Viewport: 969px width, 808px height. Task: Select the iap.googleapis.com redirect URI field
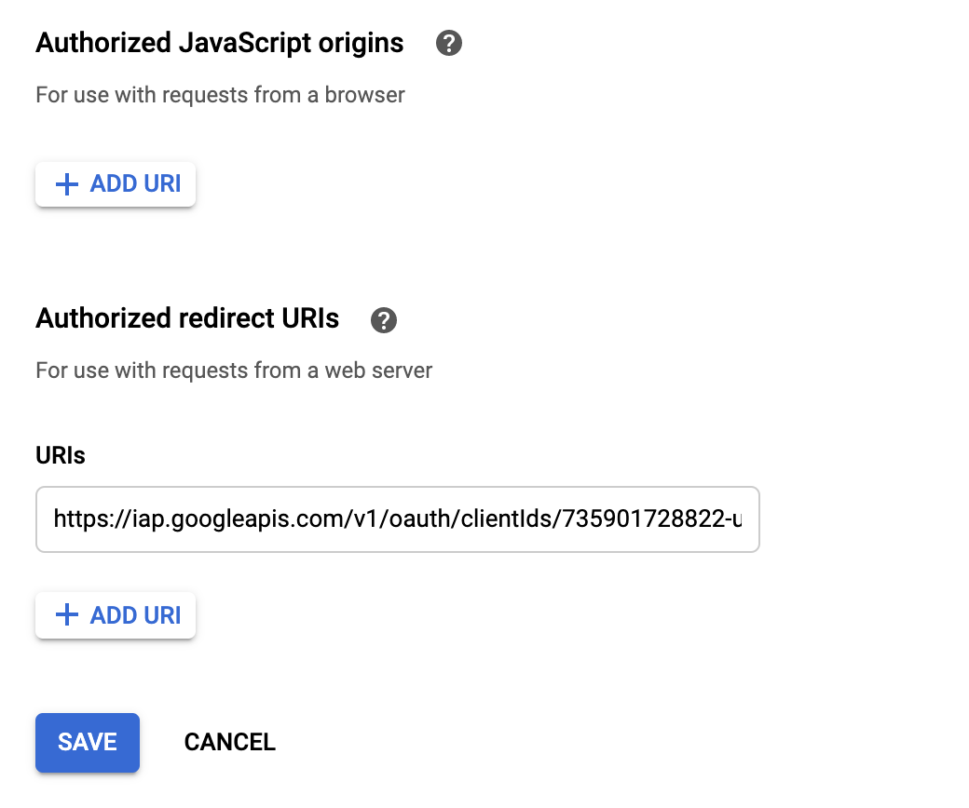(398, 519)
